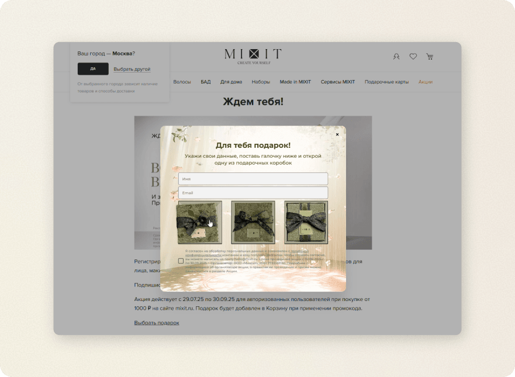Click into the Имя input field
The image size is (515, 377).
tap(253, 179)
